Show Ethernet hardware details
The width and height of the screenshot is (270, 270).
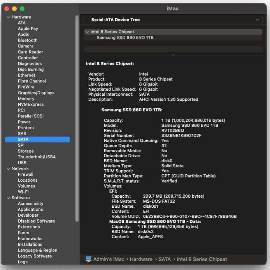pos(26,75)
